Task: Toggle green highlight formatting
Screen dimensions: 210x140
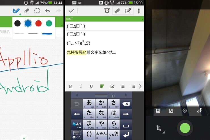Action: pos(102,86)
